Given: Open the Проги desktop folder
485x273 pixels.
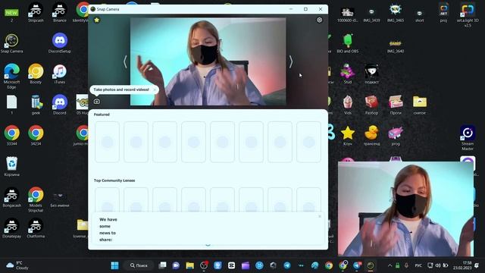Looking at the screenshot, I should pyautogui.click(x=396, y=105).
